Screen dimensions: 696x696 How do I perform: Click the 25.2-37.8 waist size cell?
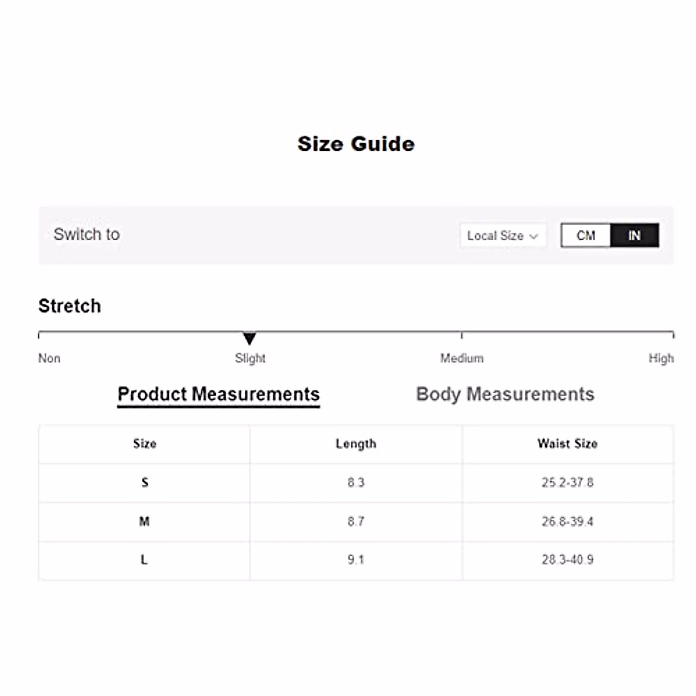567,483
